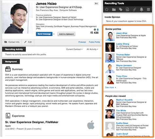Viewport: 155px width, 139px height.
Task: Open Wayne Jameson's profile link
Action: click(124, 65)
